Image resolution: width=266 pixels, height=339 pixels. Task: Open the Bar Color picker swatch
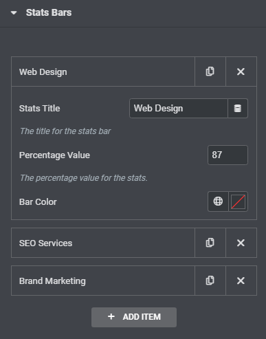(x=238, y=201)
